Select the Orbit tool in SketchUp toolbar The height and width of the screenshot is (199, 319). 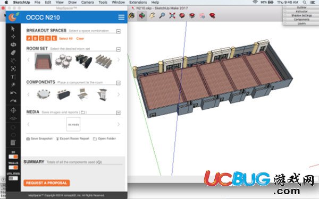point(142,15)
